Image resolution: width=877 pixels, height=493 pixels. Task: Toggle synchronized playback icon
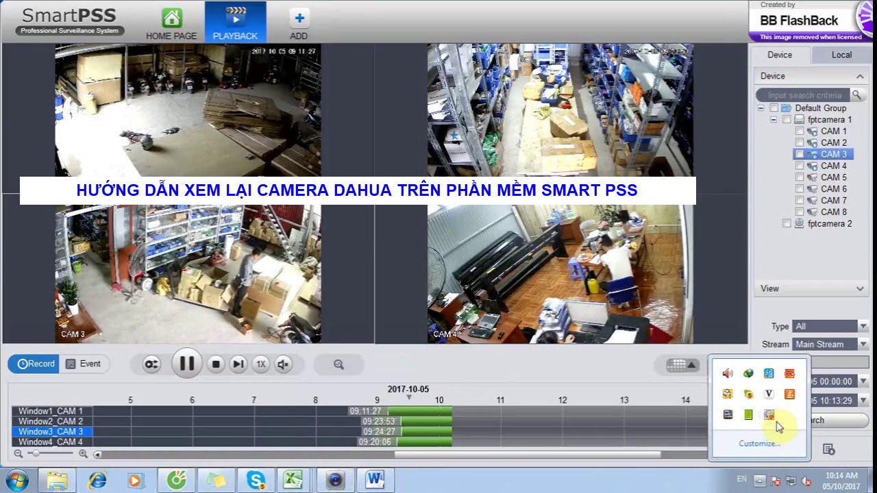[151, 364]
